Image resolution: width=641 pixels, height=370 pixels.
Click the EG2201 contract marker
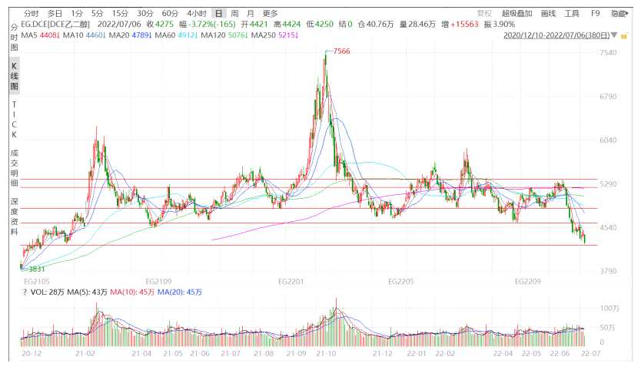pyautogui.click(x=291, y=282)
